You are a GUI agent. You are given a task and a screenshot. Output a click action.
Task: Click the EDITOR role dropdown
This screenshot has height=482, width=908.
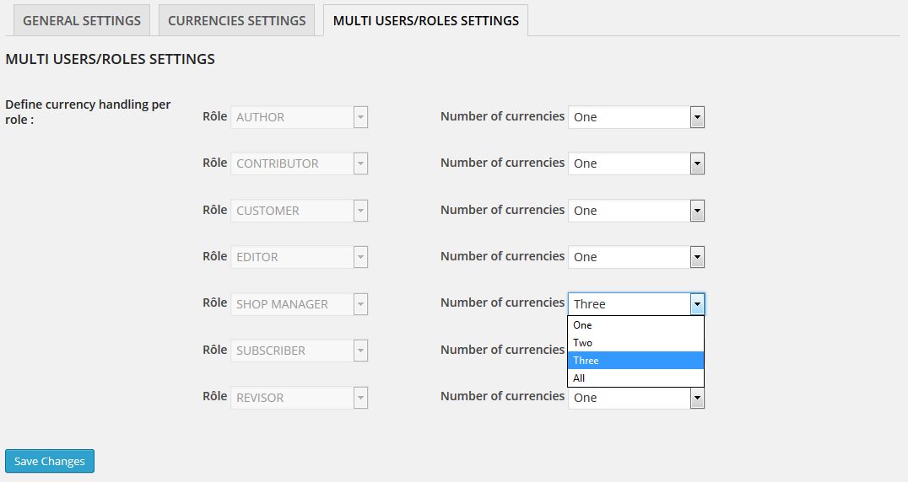tap(300, 257)
